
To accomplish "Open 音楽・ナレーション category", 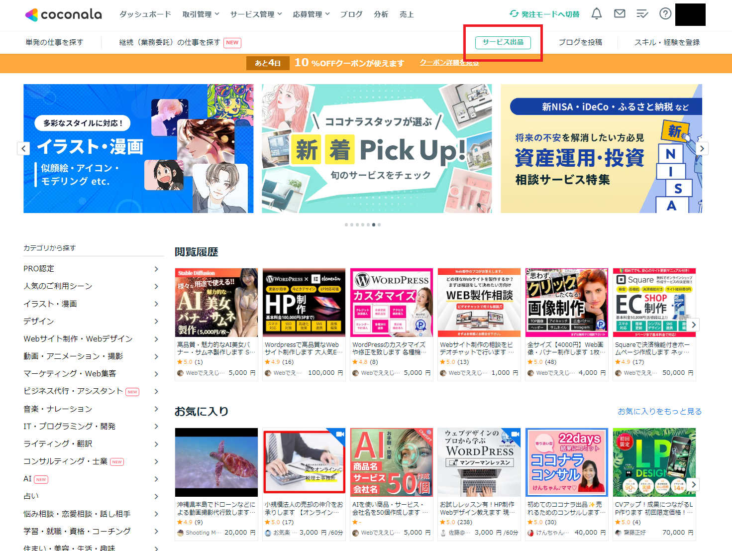I will (x=58, y=409).
